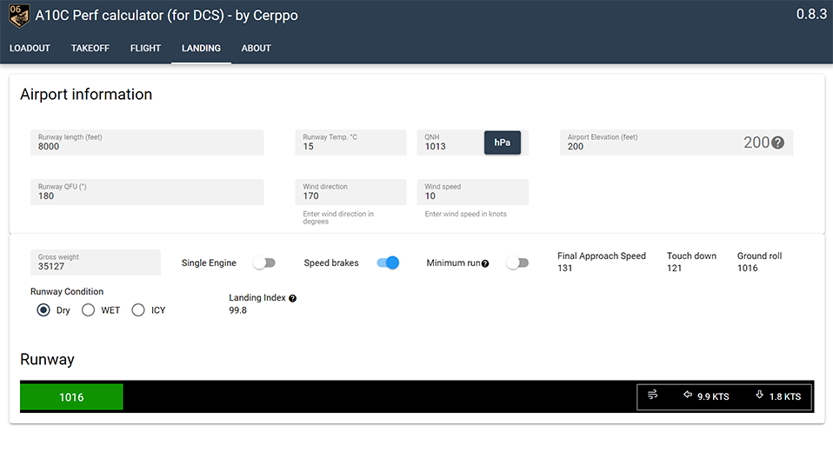Switch to the TAKEOFF tab

[x=90, y=49]
